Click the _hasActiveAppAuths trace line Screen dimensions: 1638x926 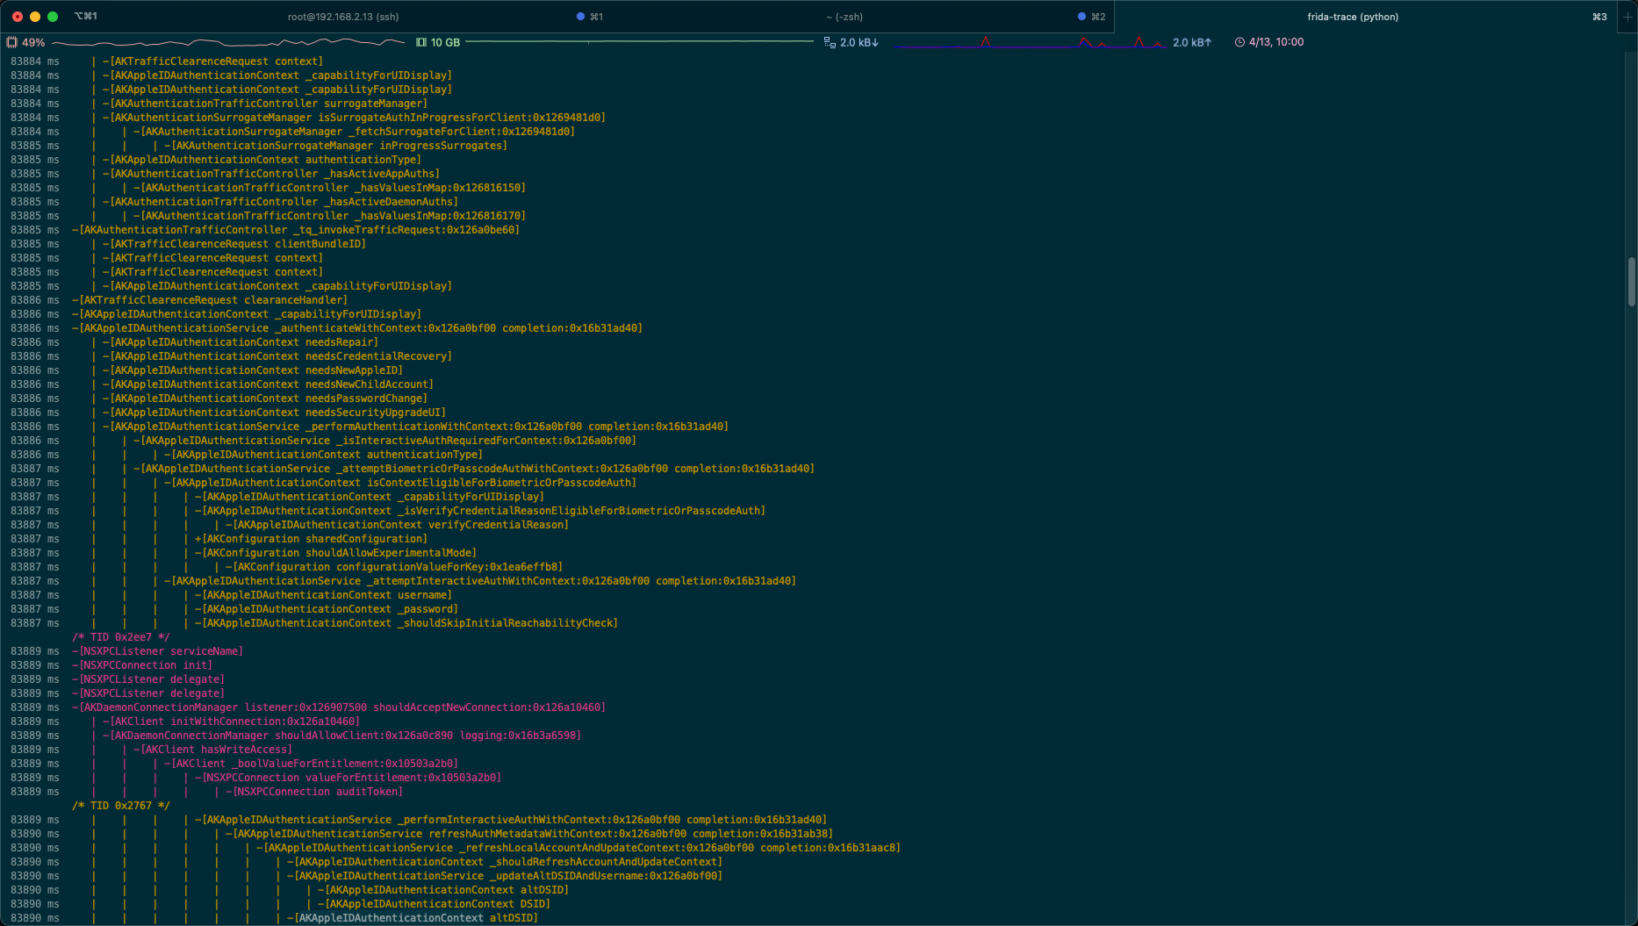(270, 174)
